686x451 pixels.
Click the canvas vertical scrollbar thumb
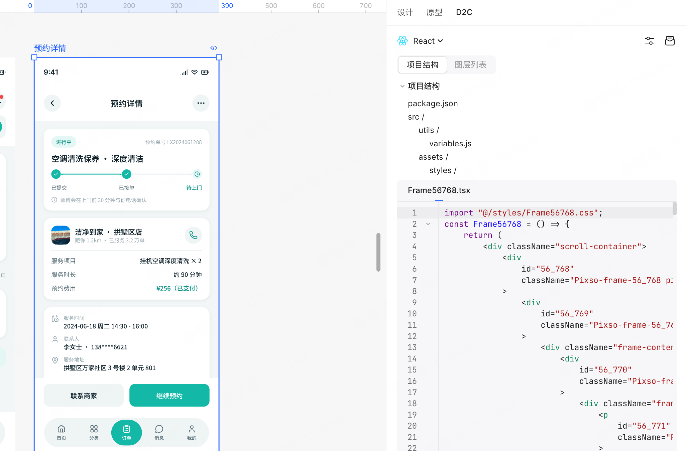coord(378,252)
